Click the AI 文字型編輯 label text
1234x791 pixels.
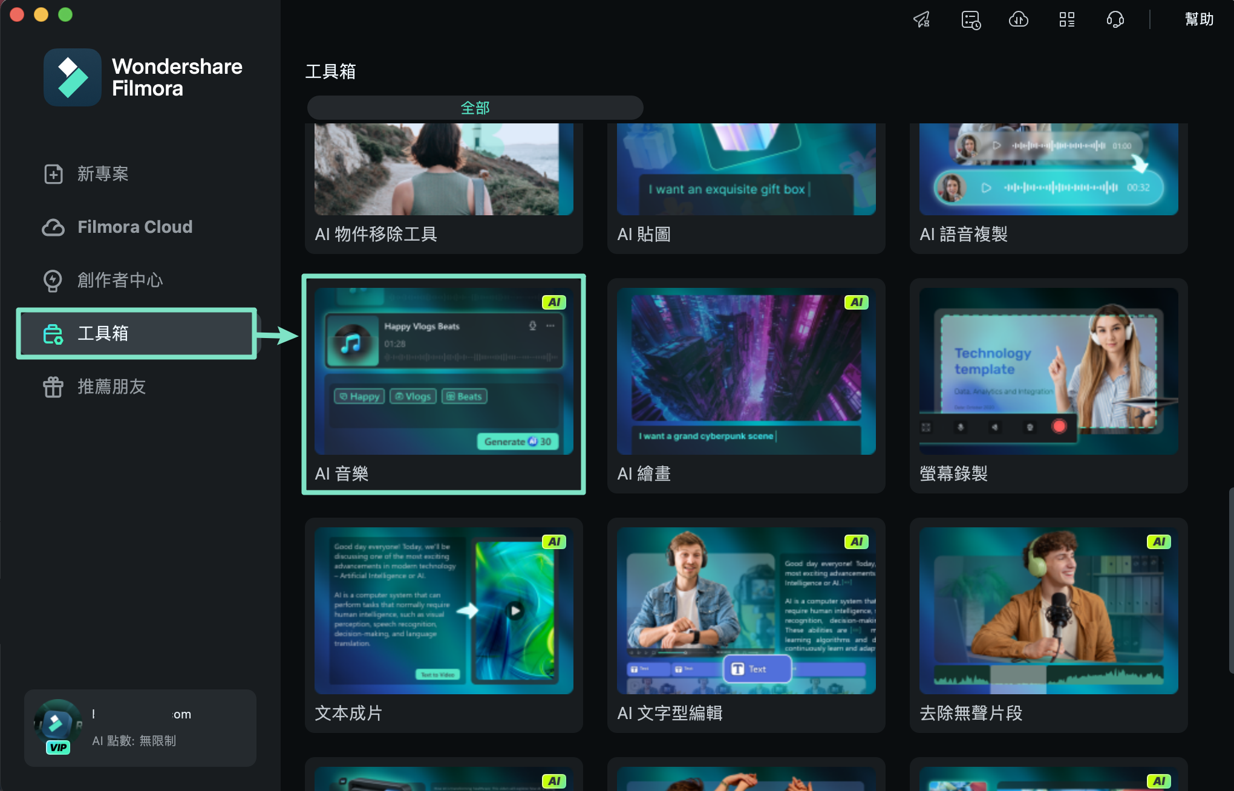tap(670, 713)
